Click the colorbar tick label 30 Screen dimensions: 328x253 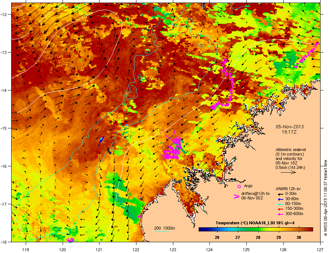(x=299, y=237)
